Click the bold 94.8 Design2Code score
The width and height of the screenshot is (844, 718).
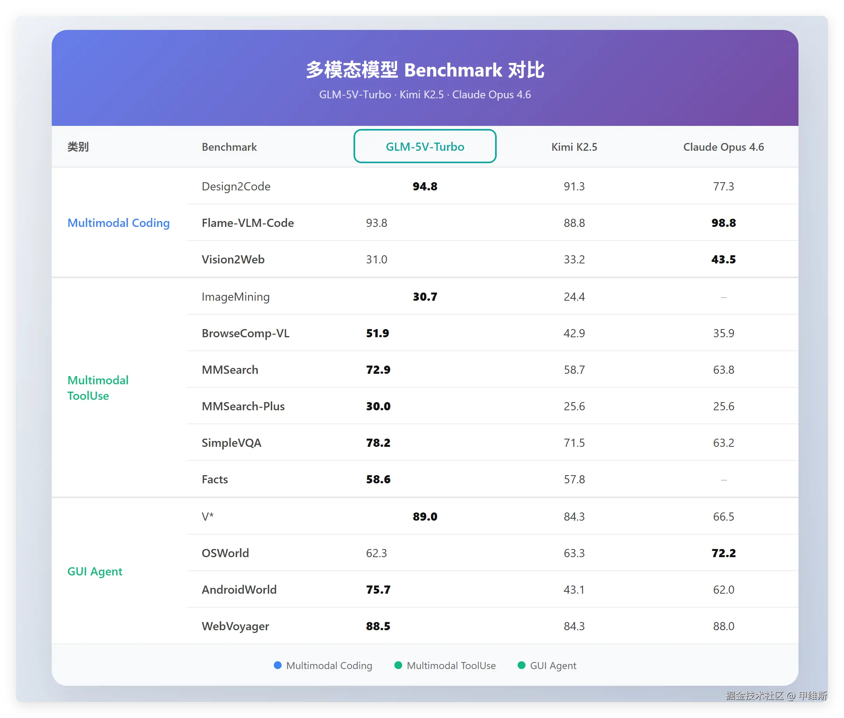(424, 186)
